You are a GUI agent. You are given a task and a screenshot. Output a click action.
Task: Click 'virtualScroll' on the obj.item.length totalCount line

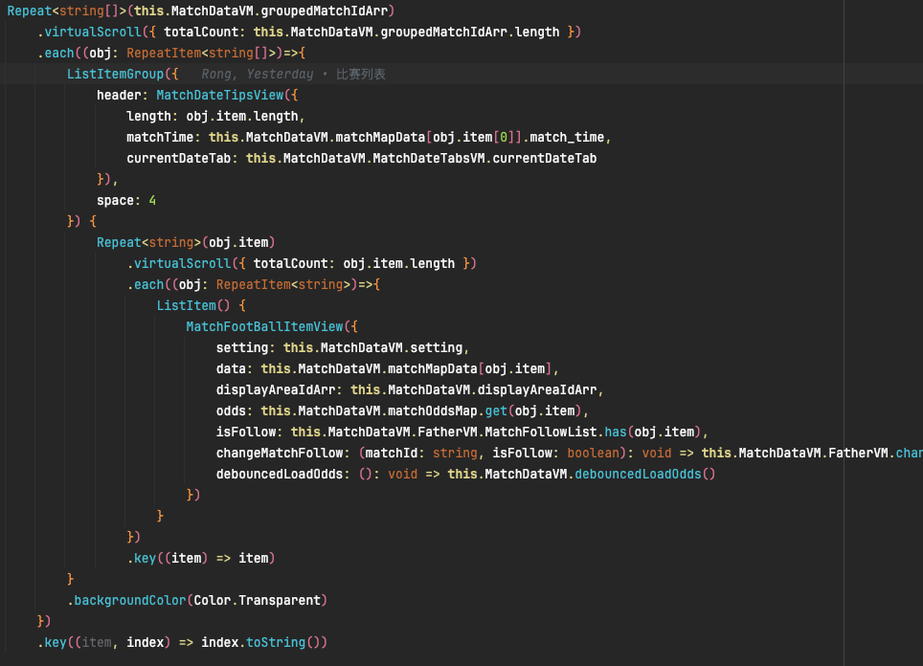tap(183, 263)
